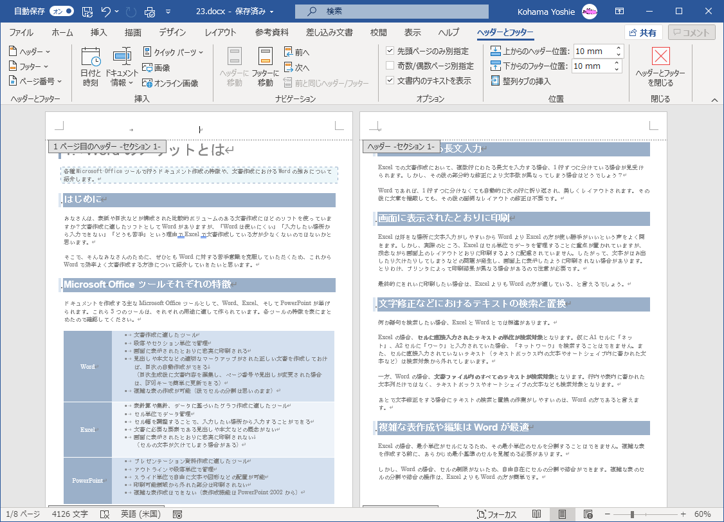Open the ドキュメント情報 menu
The height and width of the screenshot is (522, 724).
122,66
